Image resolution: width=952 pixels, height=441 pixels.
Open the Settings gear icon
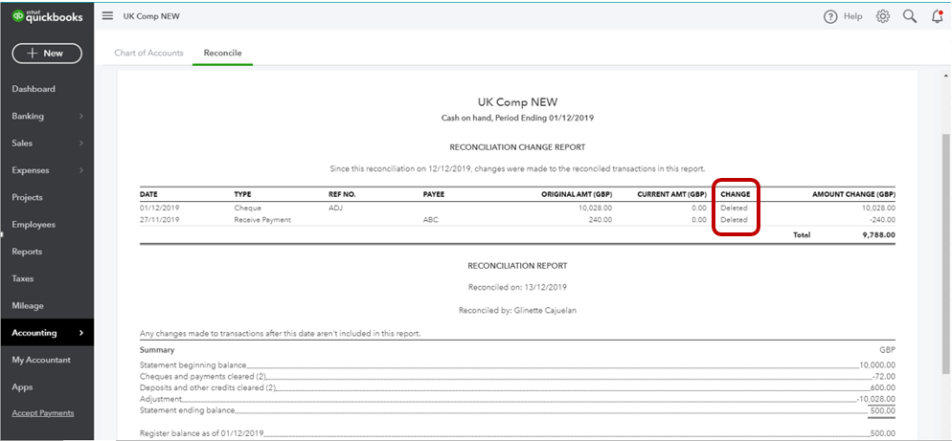coord(883,16)
